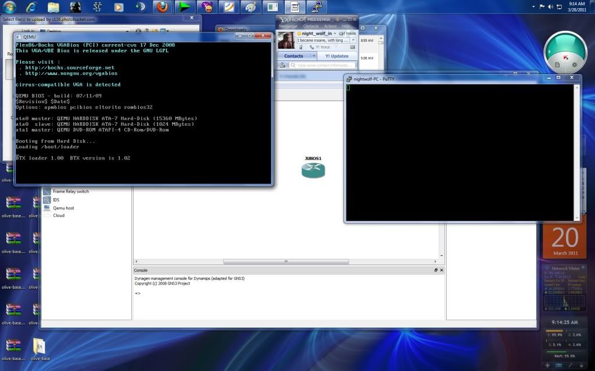Switch to the Contacts tab
The width and height of the screenshot is (595, 371).
point(293,56)
